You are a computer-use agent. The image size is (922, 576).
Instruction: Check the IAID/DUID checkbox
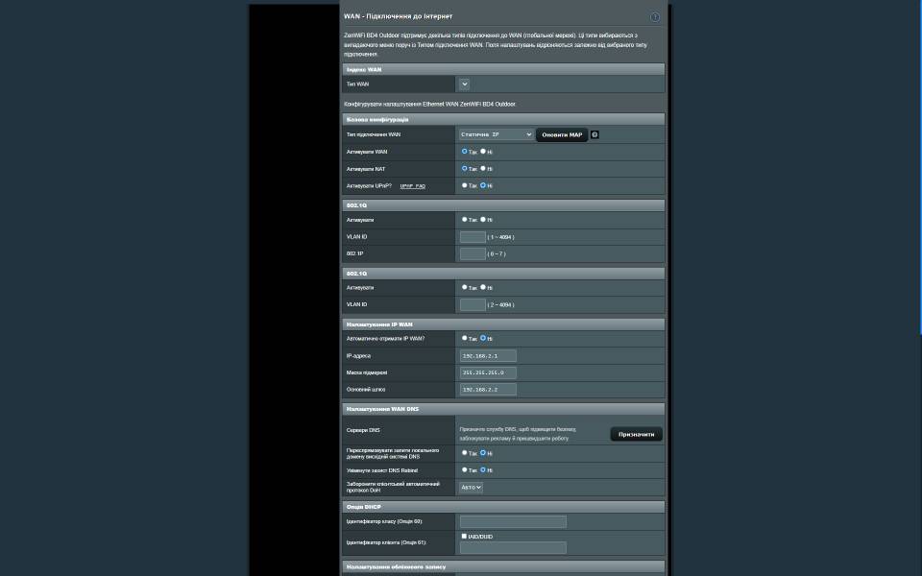coord(465,537)
